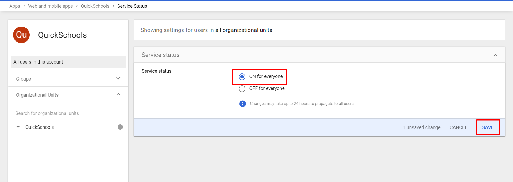This screenshot has width=513, height=182.
Task: Select All users in this account
Action: (x=68, y=62)
